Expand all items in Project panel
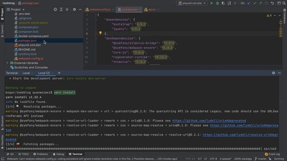287x161 pixels. pos(61,9)
